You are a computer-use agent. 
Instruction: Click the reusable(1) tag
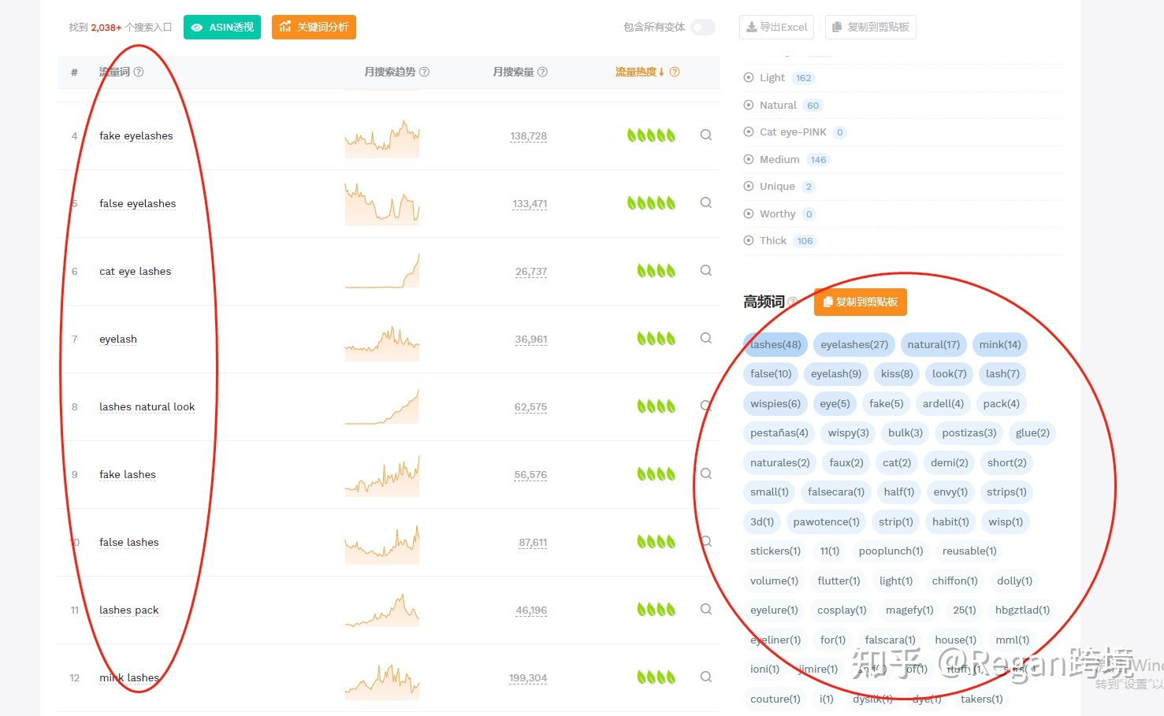tap(969, 551)
